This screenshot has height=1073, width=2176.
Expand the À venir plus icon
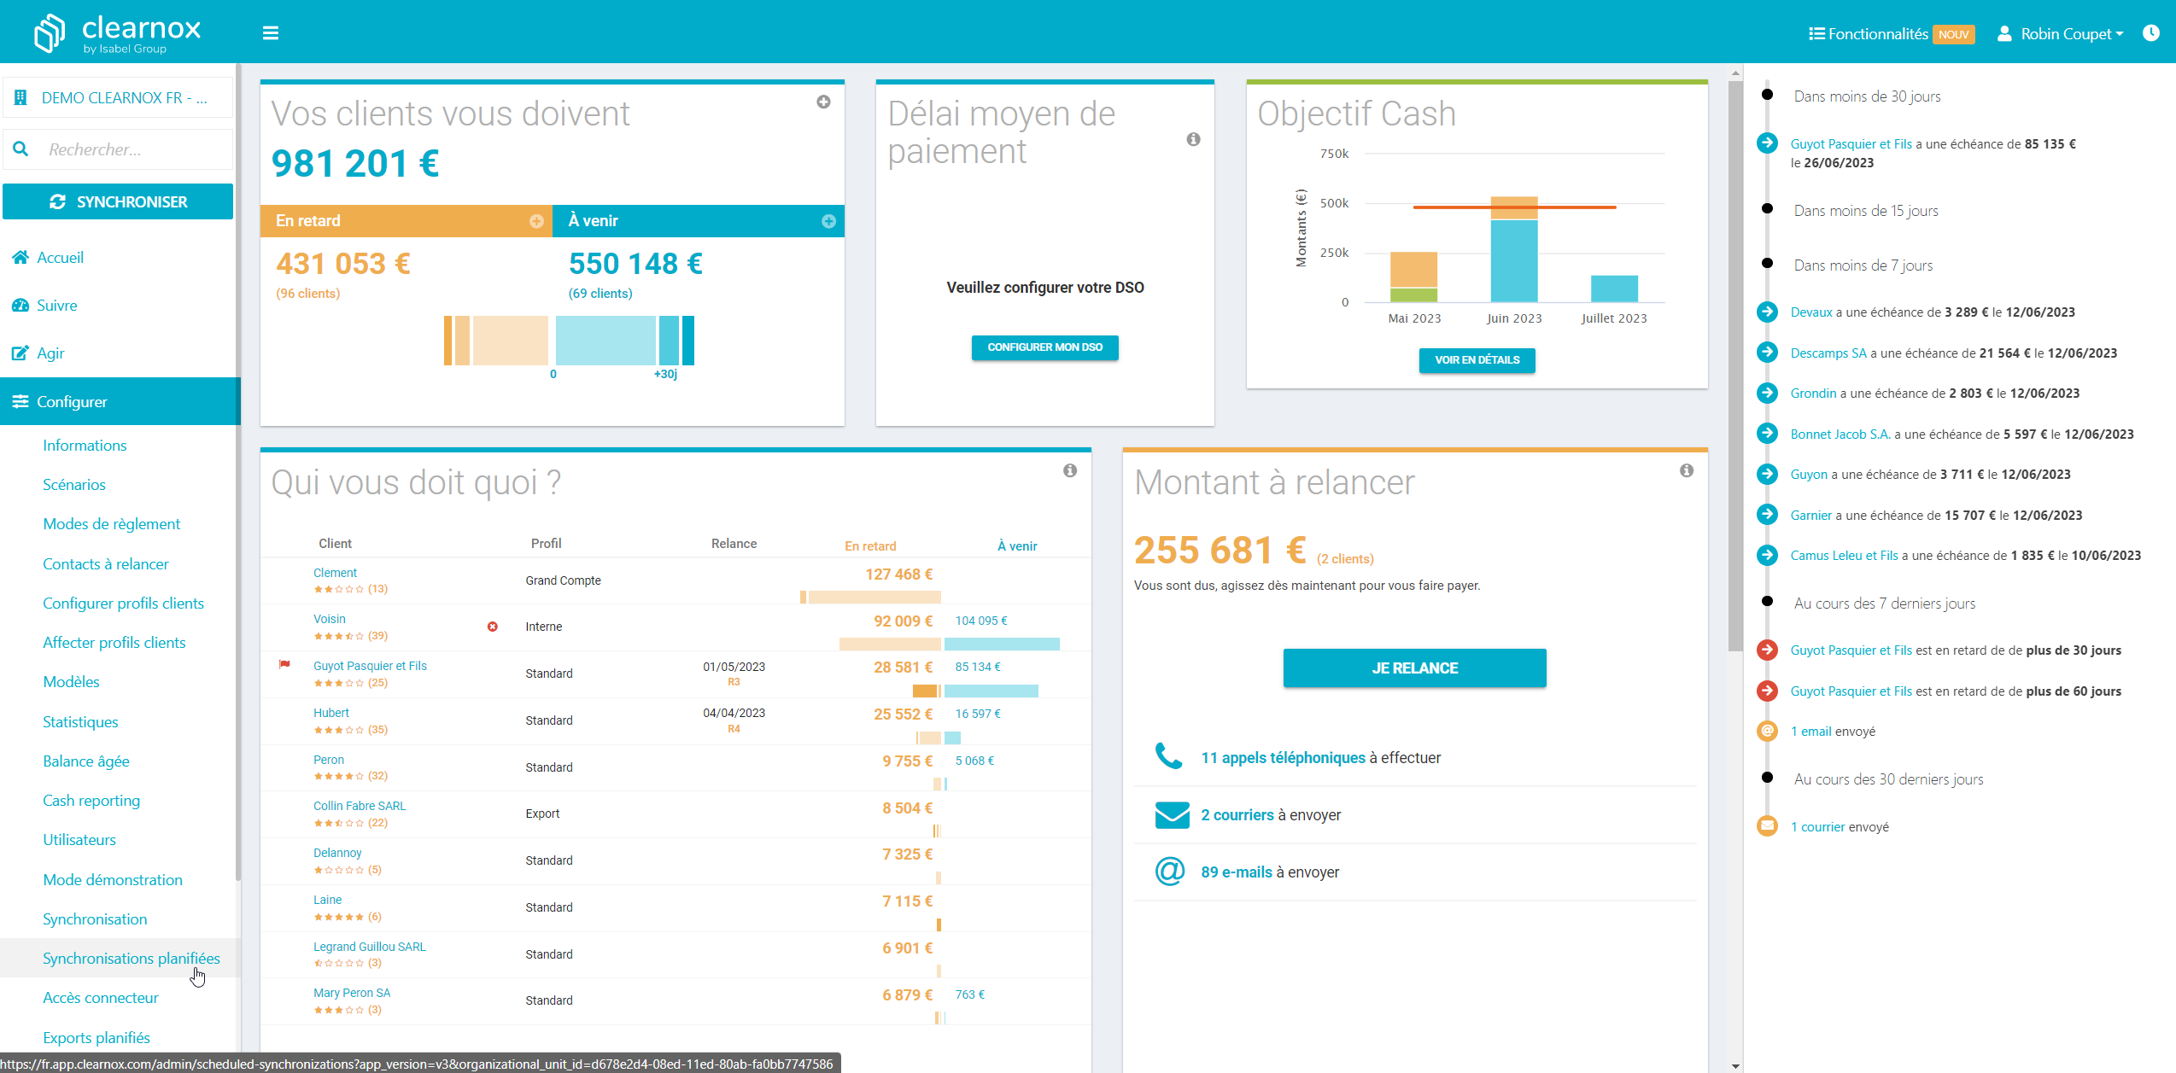pyautogui.click(x=828, y=221)
